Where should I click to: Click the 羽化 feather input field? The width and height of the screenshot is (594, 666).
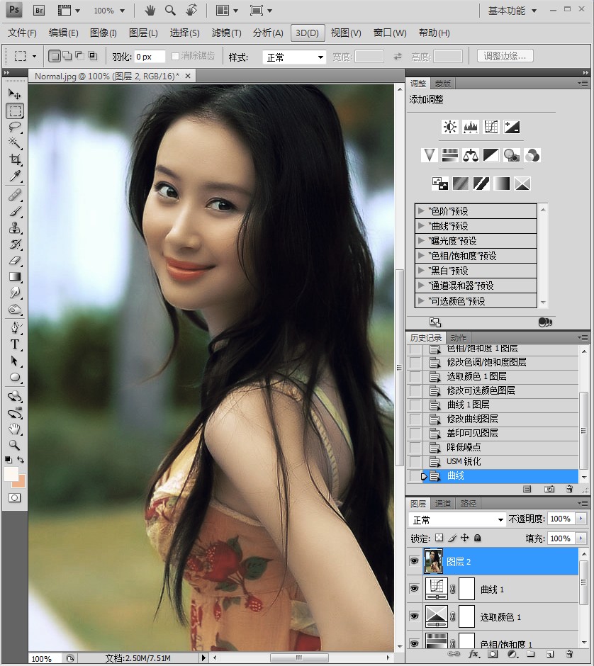tap(150, 57)
